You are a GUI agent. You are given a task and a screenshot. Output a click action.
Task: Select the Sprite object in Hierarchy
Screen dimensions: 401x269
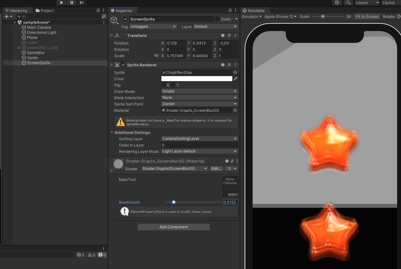(x=32, y=58)
